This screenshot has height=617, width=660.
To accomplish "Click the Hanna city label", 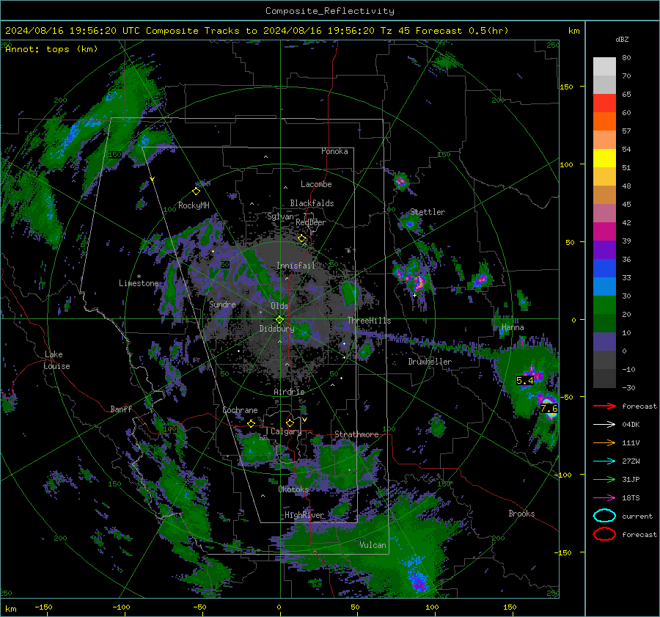I will 513,327.
